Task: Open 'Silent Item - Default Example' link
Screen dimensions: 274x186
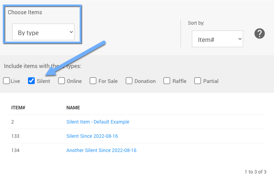Action: click(98, 122)
